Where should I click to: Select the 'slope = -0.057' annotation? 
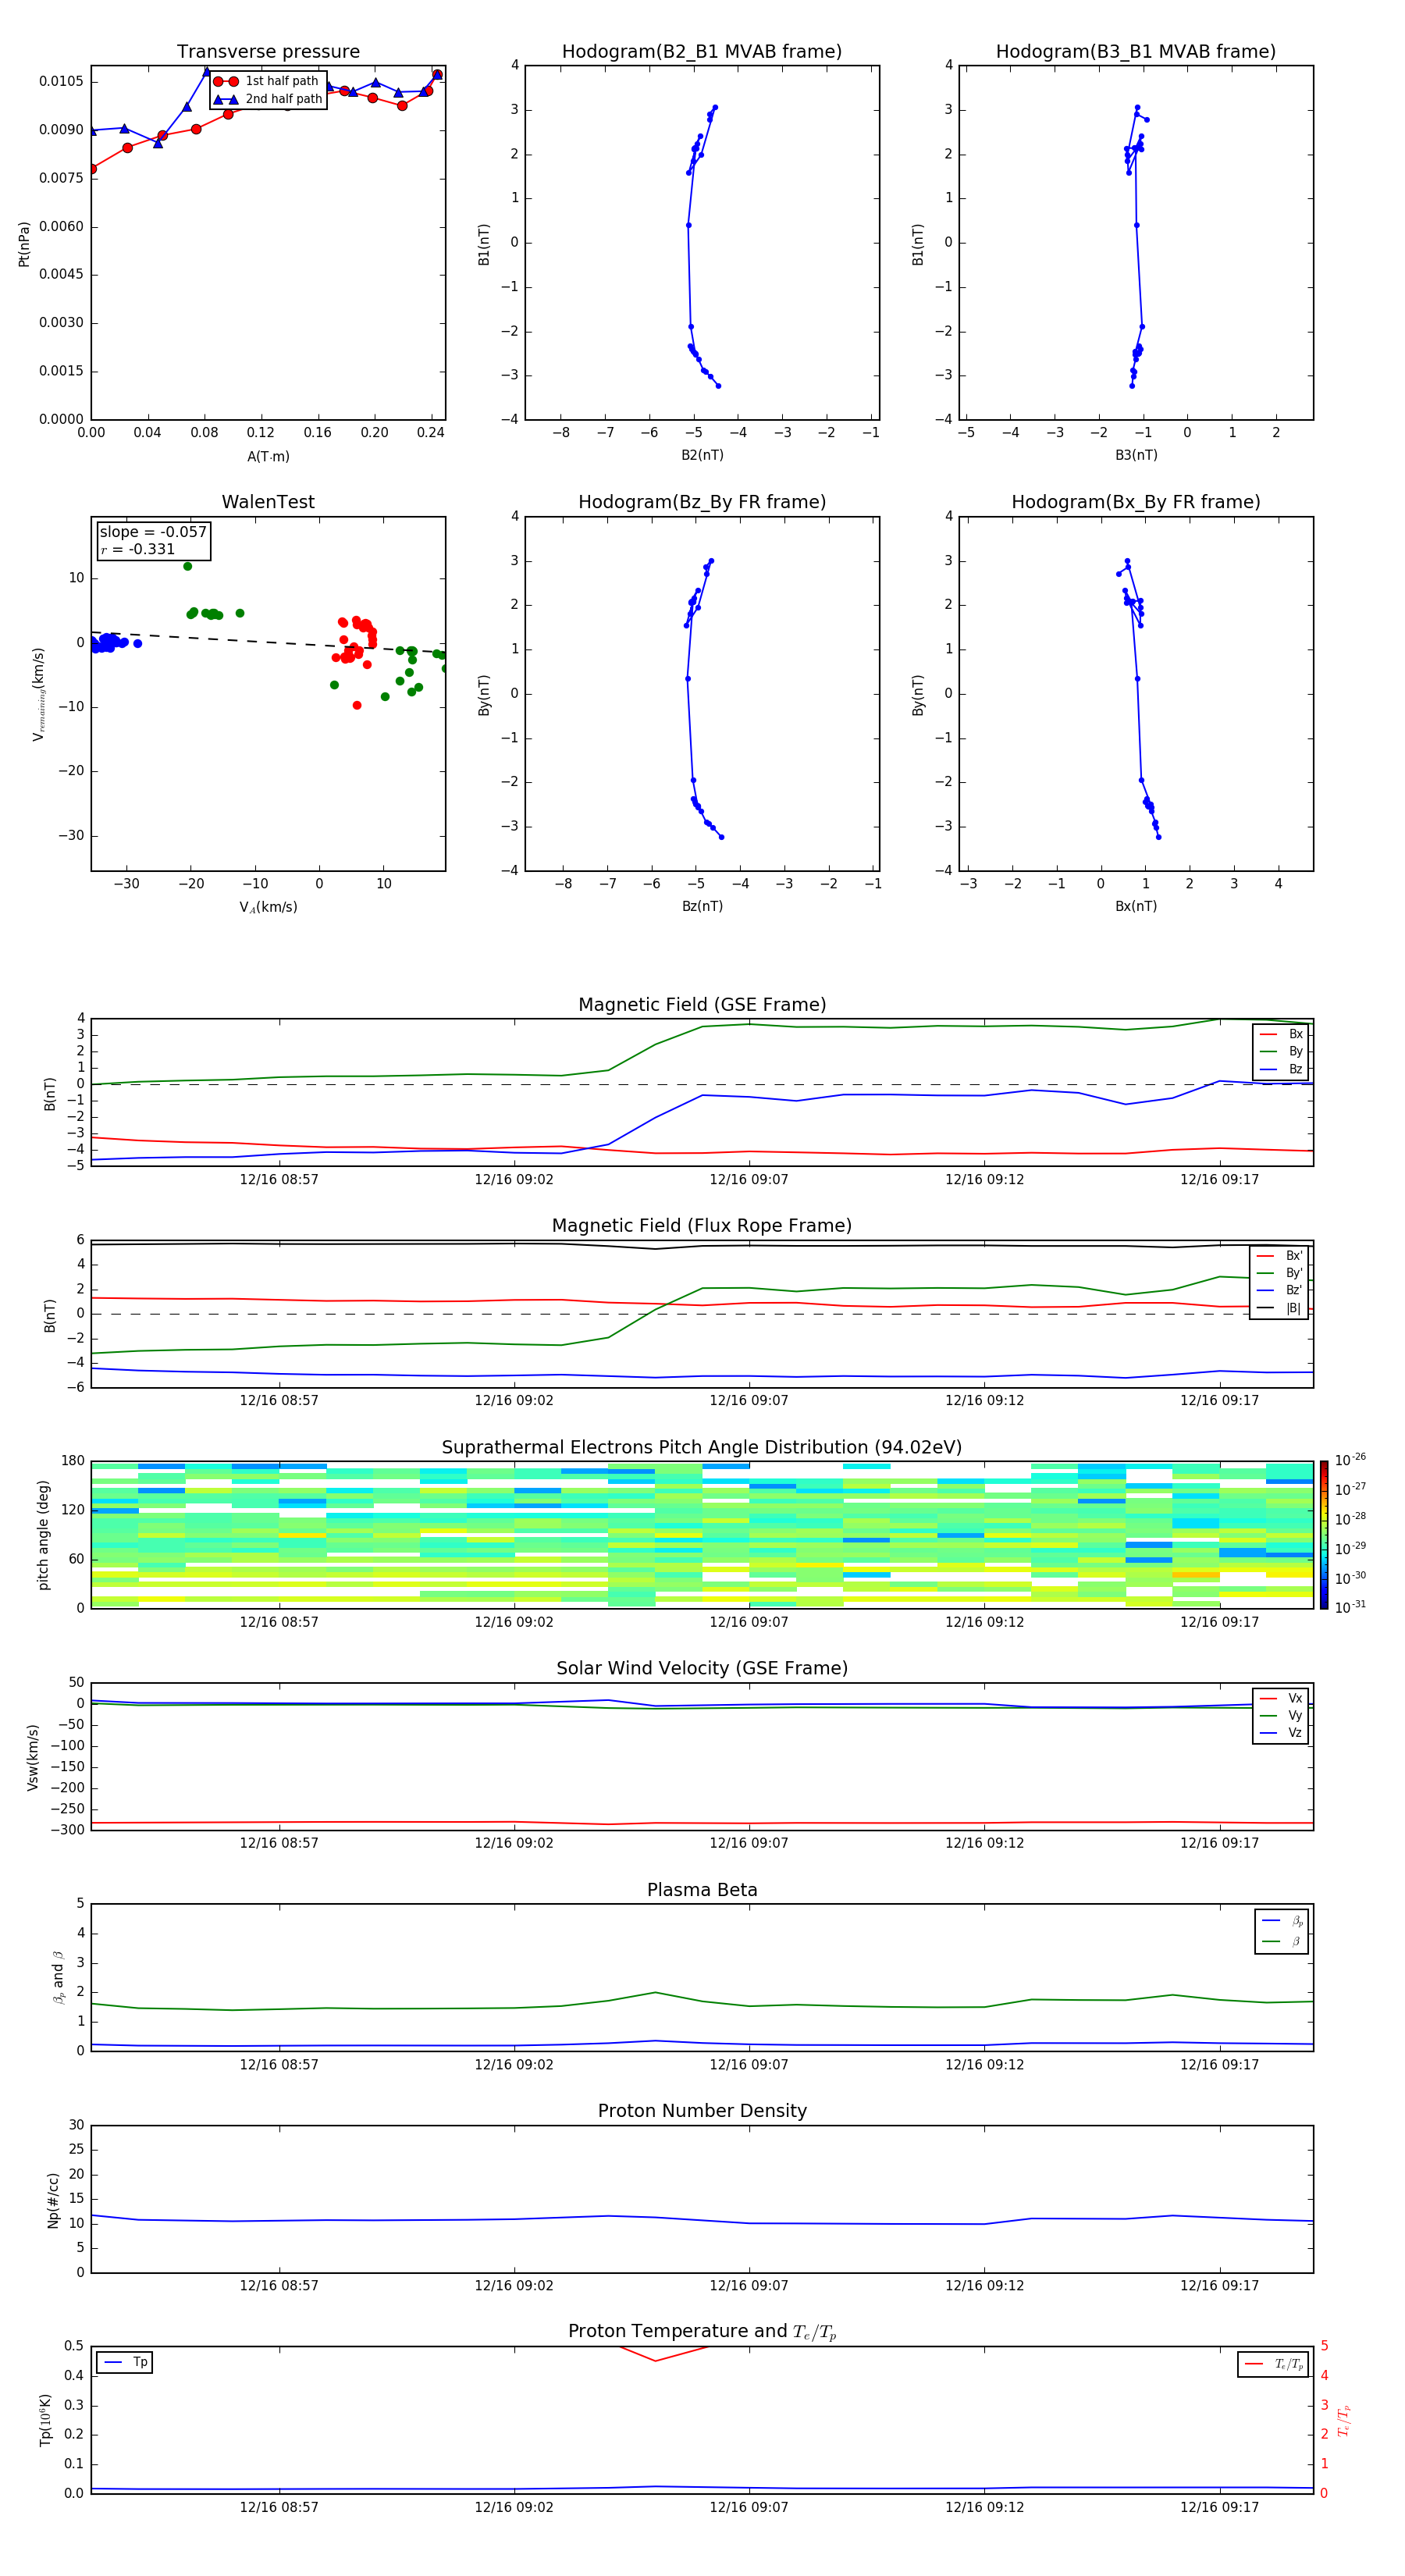[153, 532]
